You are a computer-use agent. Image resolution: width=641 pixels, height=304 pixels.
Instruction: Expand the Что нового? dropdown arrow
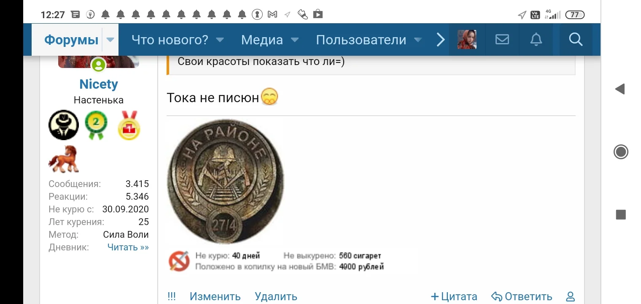pos(220,40)
